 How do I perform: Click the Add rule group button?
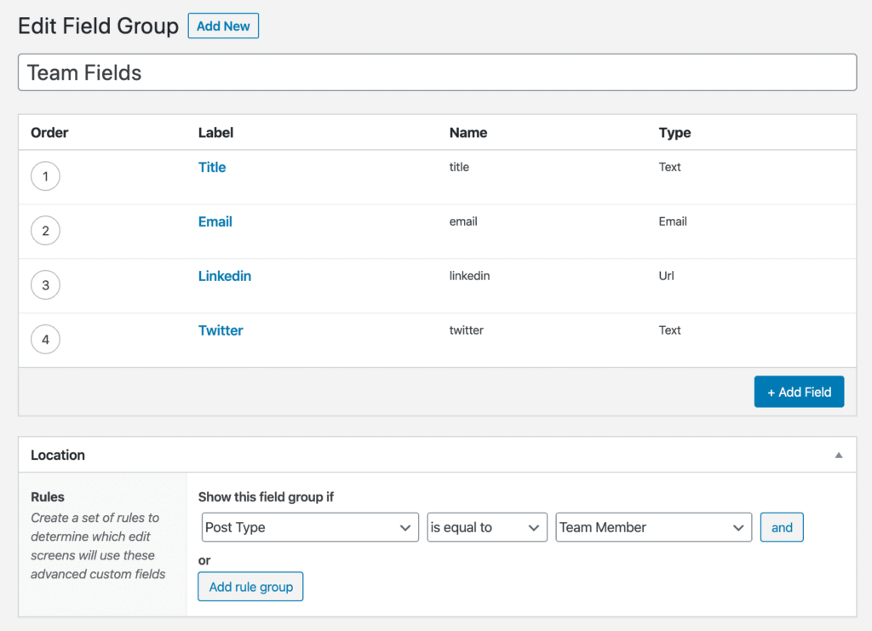coord(251,587)
